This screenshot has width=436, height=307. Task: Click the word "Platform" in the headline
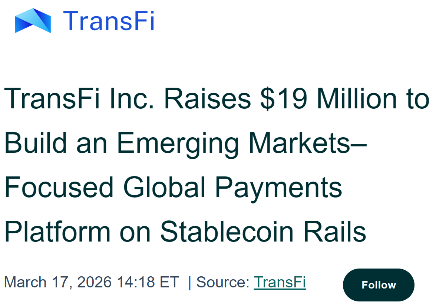(x=57, y=232)
